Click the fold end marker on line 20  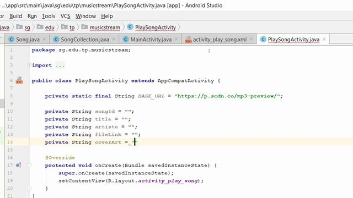click(x=29, y=188)
